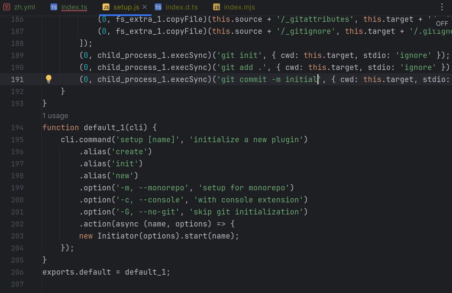Switch to the index.mjs tab

point(239,7)
